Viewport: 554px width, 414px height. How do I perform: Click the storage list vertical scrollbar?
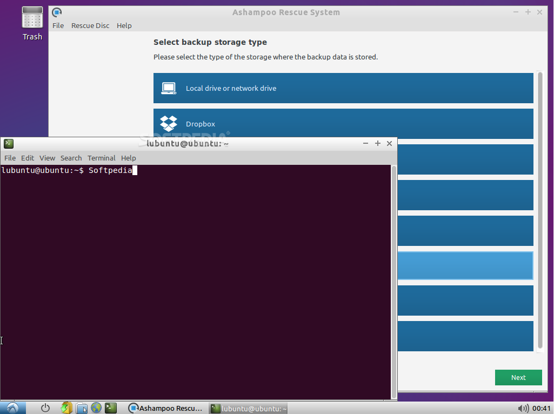[x=540, y=210]
